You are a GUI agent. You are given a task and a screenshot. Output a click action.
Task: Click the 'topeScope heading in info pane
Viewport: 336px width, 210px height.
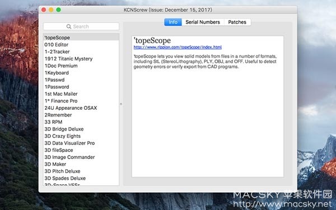pos(152,40)
